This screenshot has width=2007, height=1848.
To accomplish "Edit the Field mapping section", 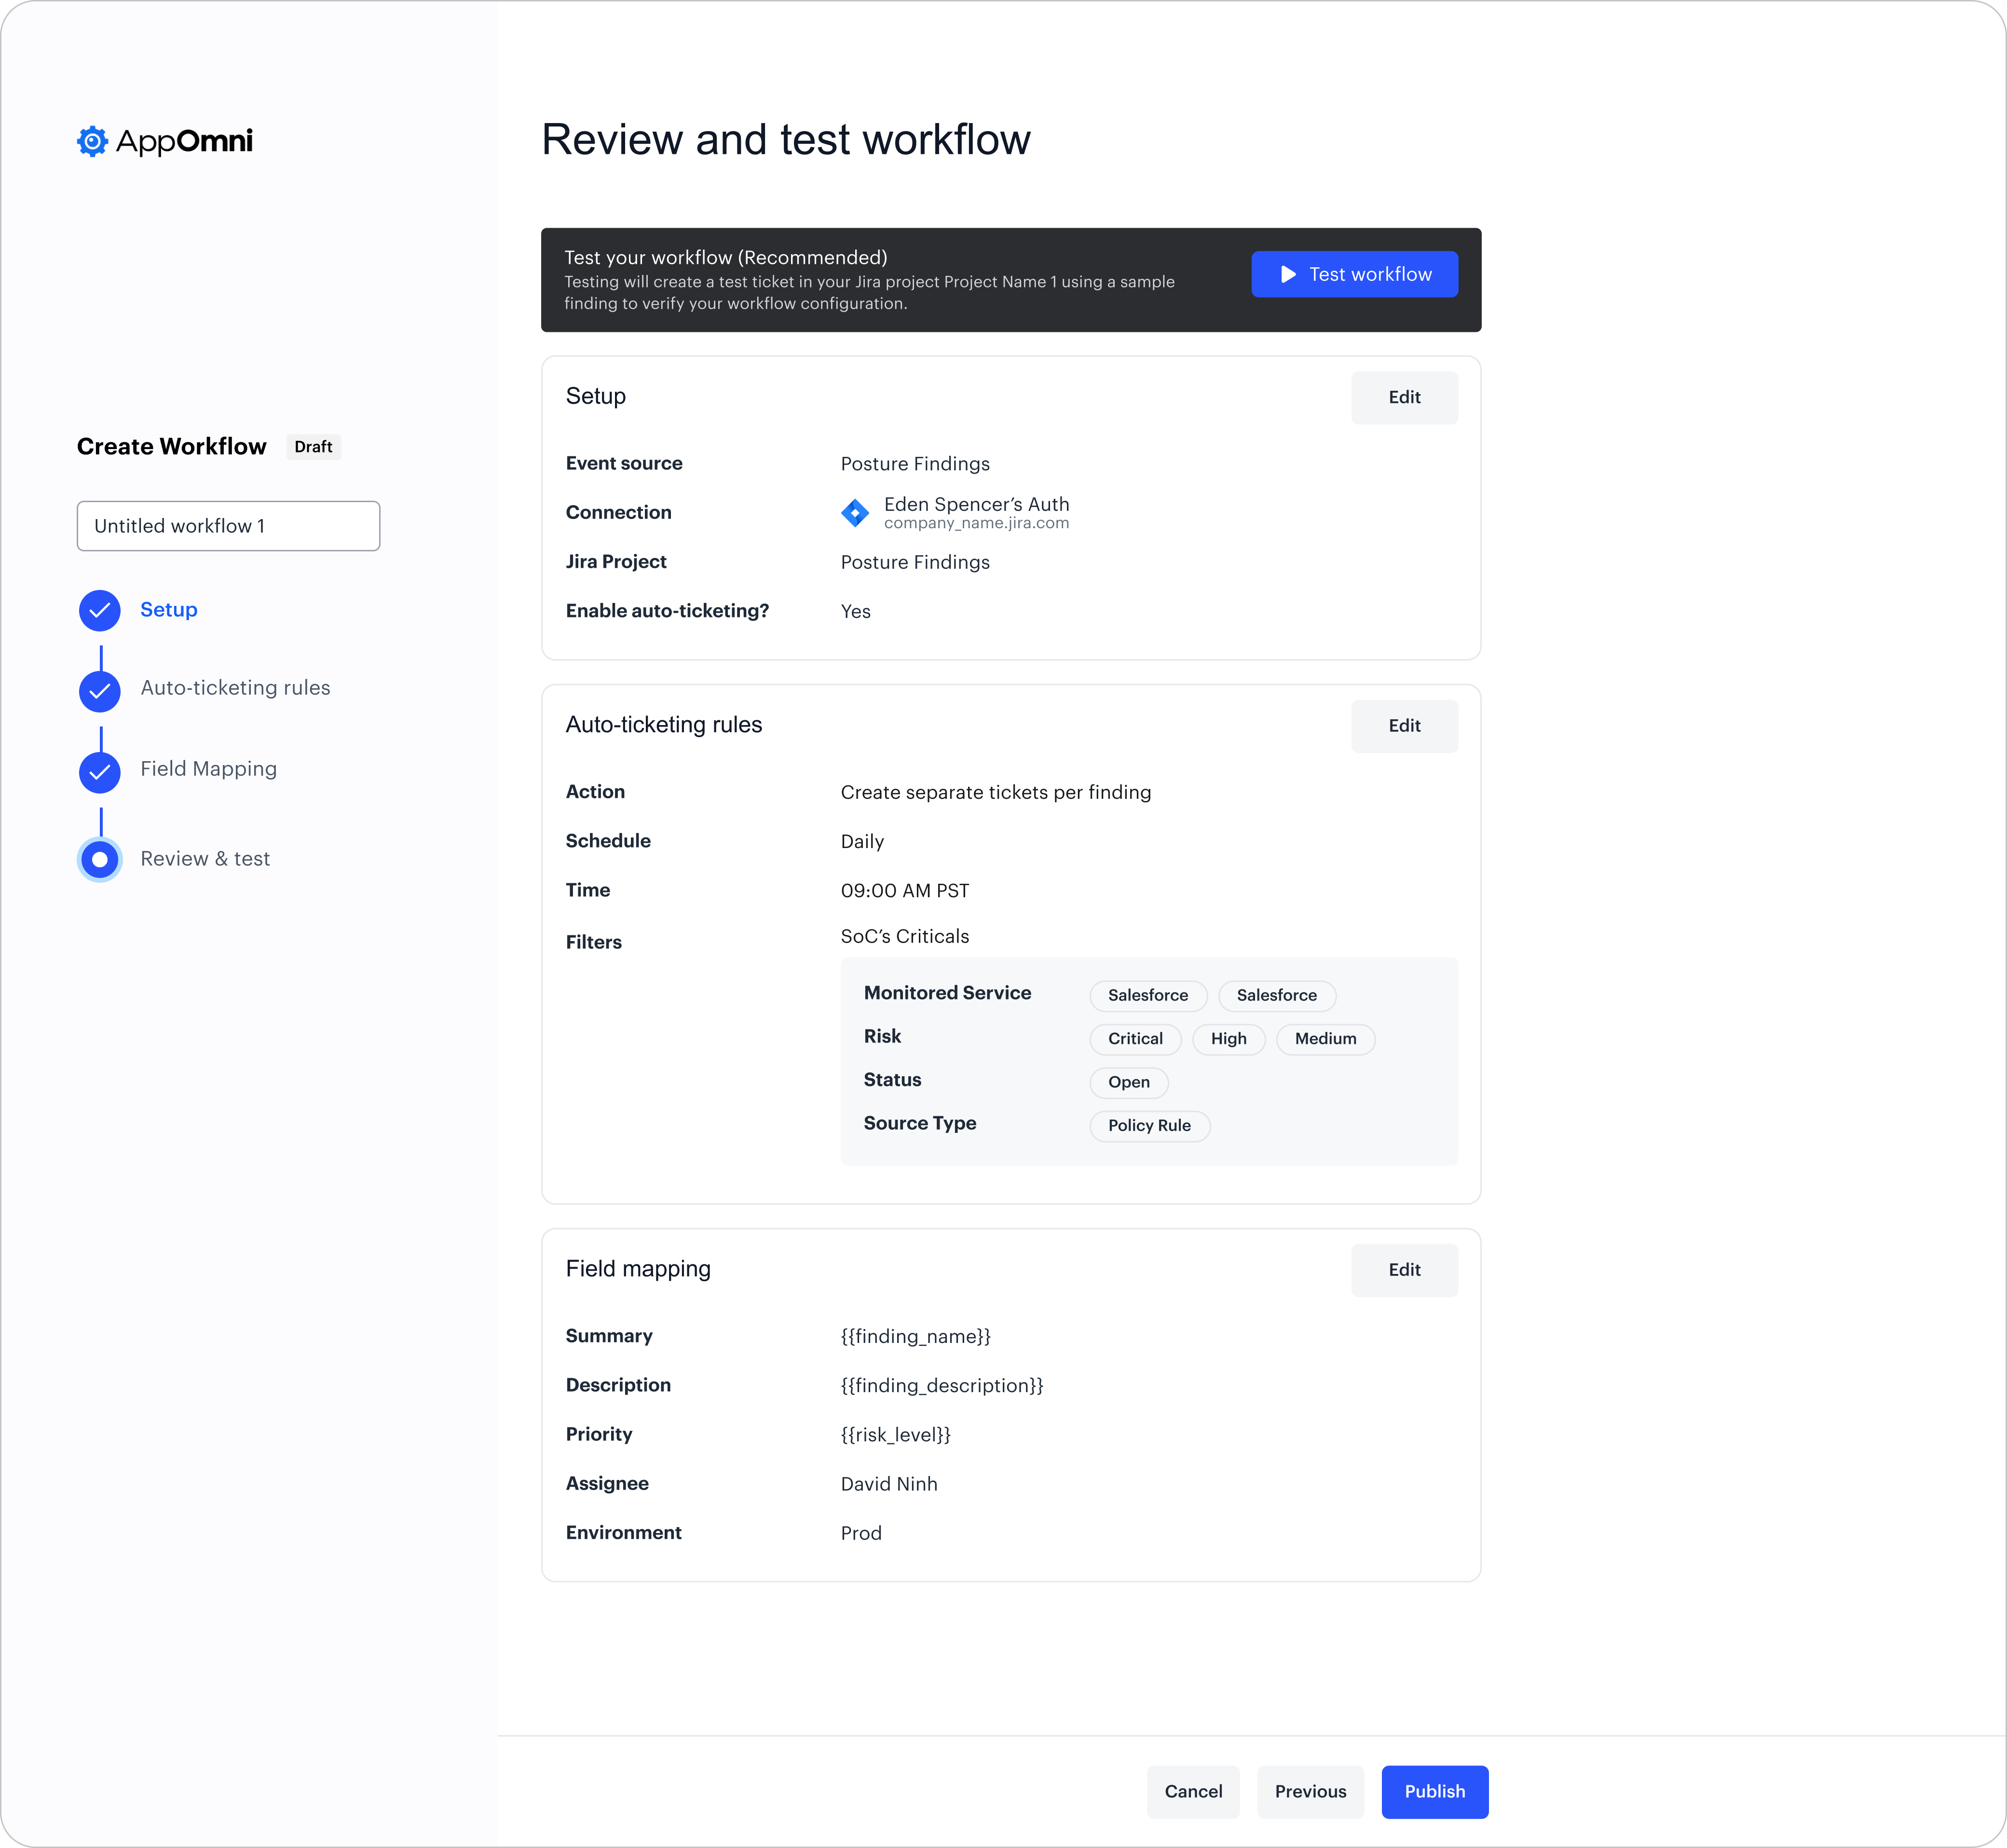I will point(1403,1270).
